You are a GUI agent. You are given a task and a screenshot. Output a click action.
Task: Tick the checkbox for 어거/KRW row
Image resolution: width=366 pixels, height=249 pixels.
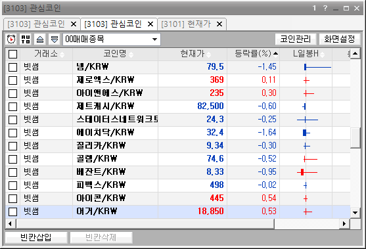point(13,212)
